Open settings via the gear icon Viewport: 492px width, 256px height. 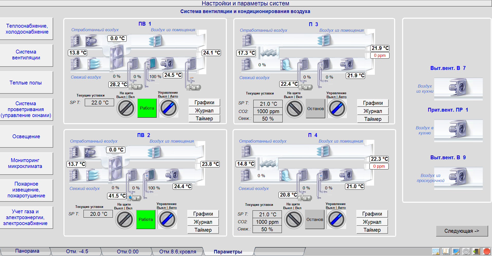click(x=466, y=251)
